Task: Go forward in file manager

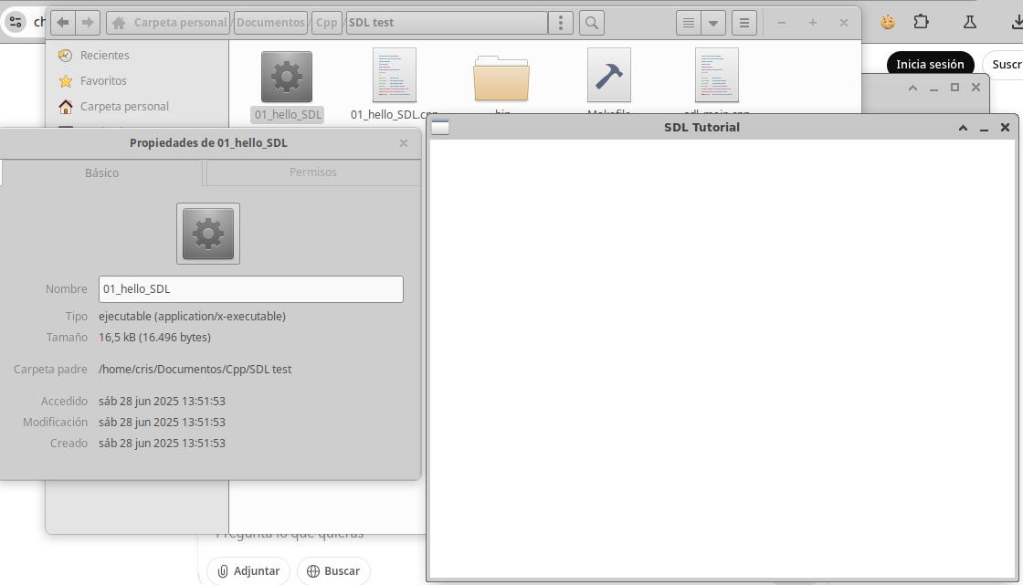Action: 88,23
